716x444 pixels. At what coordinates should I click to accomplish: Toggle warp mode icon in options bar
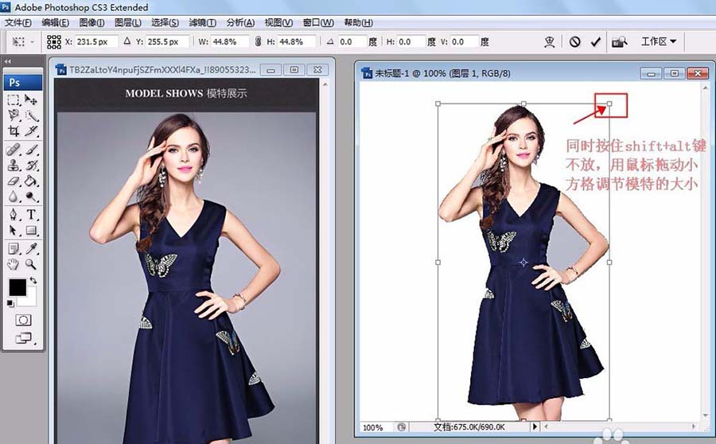[x=549, y=41]
